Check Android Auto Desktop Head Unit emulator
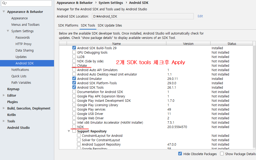Viewport: 256px width, 160px height. (74, 74)
